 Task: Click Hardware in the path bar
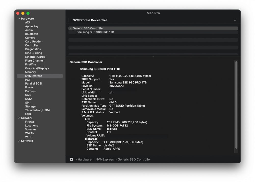(85, 160)
